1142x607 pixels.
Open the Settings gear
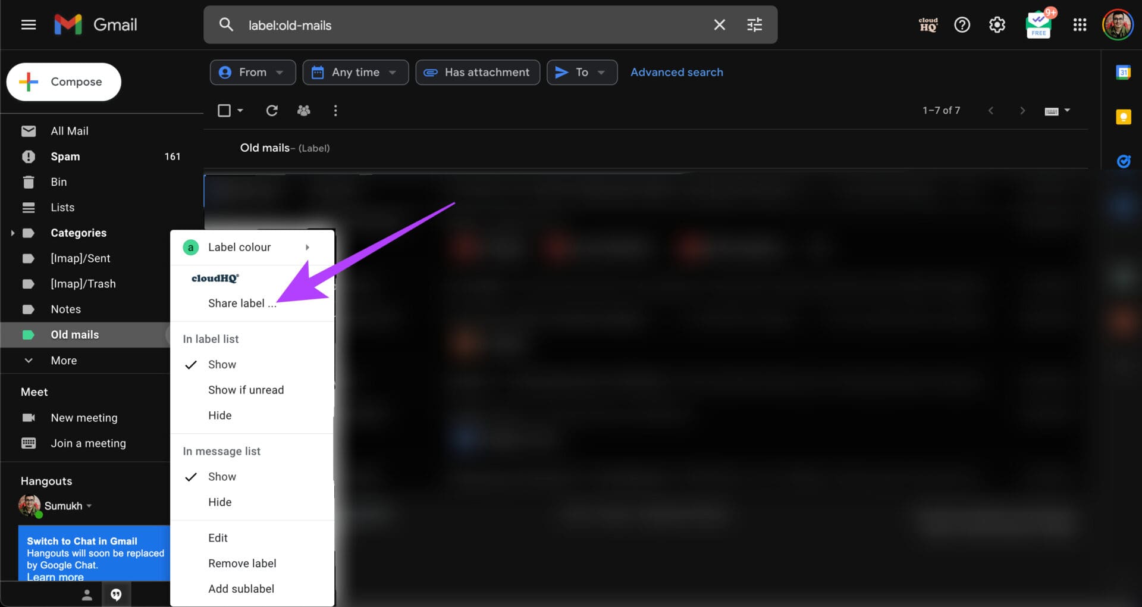(997, 25)
